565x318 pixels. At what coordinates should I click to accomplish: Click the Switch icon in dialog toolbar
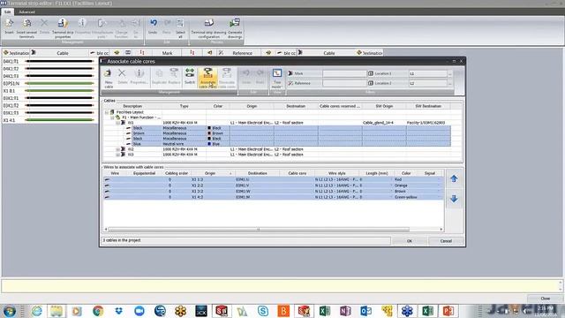point(190,77)
